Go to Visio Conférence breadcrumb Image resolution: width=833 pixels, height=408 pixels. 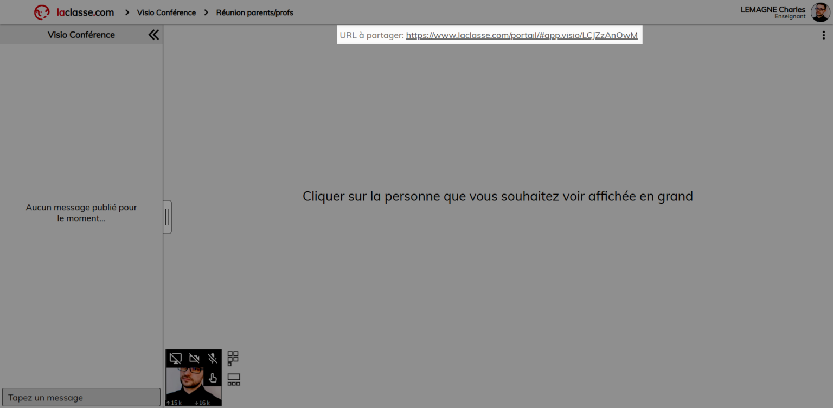[x=166, y=12]
